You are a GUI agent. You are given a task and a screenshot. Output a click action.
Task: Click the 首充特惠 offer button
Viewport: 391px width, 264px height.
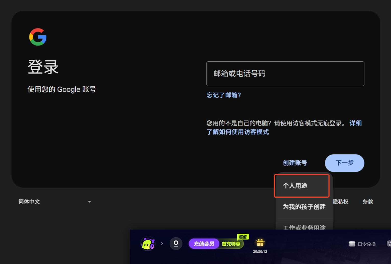point(231,244)
